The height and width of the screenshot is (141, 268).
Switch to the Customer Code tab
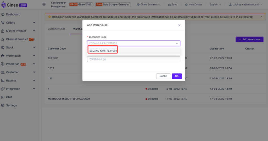click(x=57, y=29)
